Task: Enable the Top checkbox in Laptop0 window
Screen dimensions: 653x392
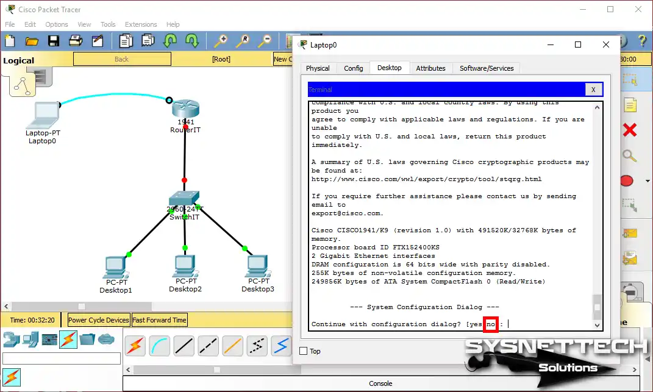Action: (304, 351)
